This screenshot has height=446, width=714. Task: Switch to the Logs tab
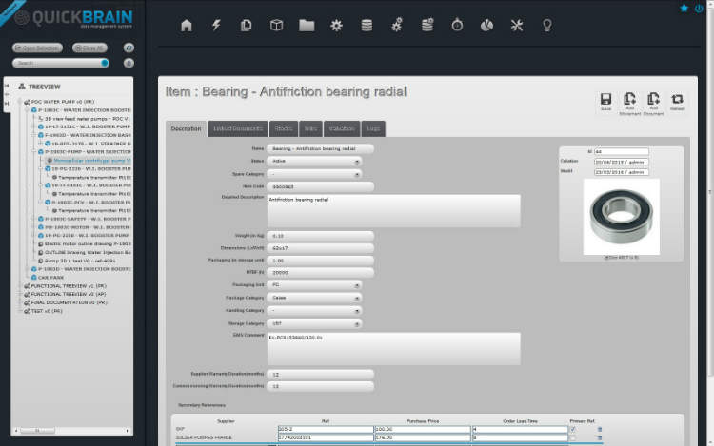[373, 128]
